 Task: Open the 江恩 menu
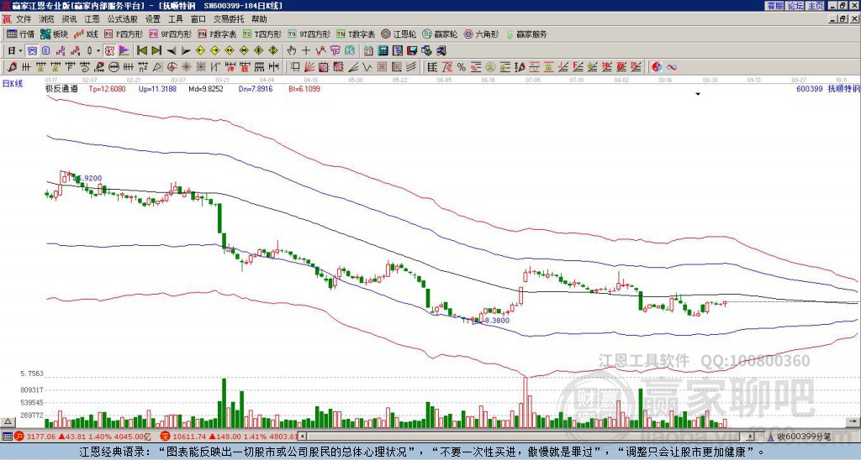coord(92,19)
